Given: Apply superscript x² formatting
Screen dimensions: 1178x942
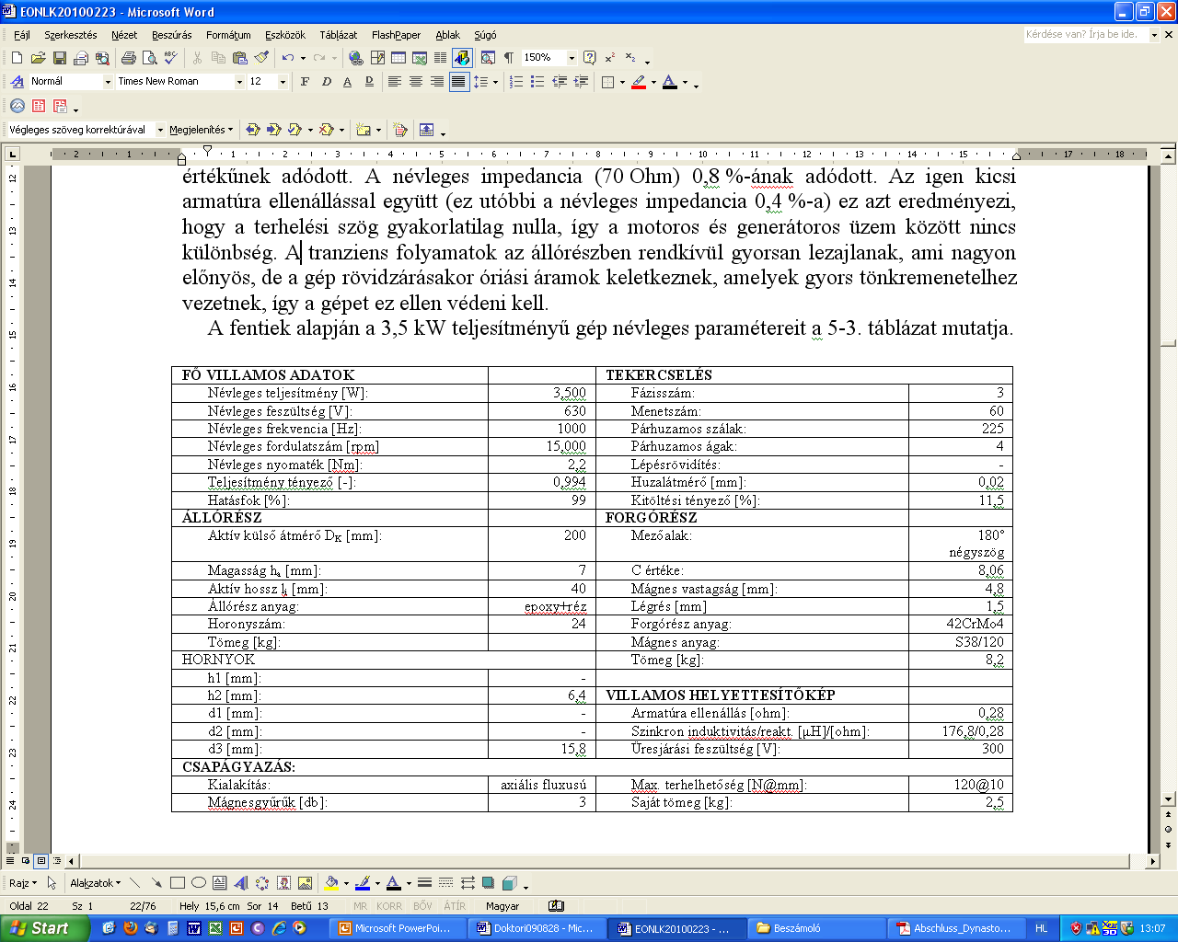Looking at the screenshot, I should point(609,58).
